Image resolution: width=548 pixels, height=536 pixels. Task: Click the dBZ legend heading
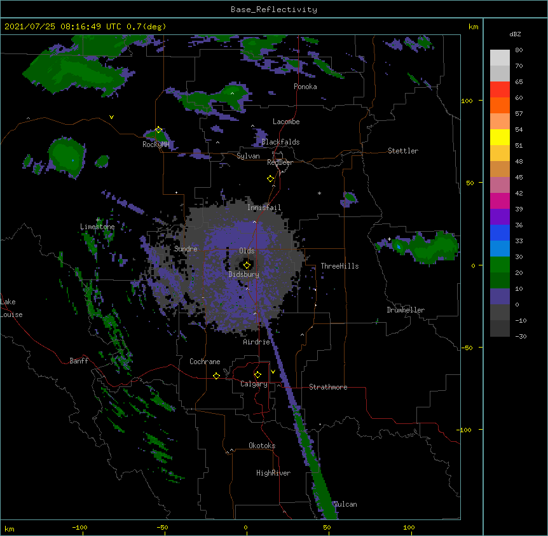[x=515, y=34]
